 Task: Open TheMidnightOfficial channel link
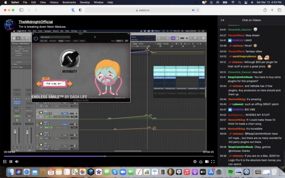coord(36,22)
